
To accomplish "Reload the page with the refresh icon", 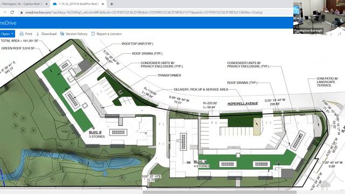I will coord(12,12).
